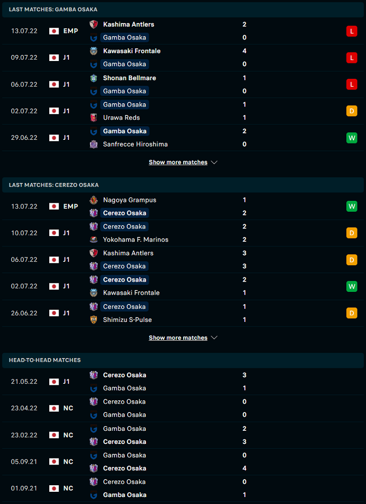The image size is (366, 504).
Task: Click the Kawasaki Frontale crest in the 09.07.22 match
Action: coord(93,51)
